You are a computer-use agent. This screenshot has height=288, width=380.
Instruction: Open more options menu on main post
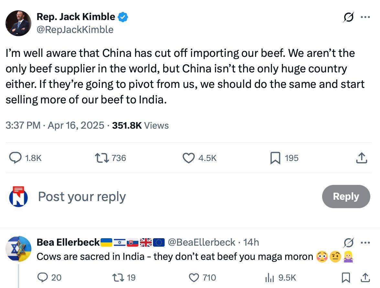(365, 17)
